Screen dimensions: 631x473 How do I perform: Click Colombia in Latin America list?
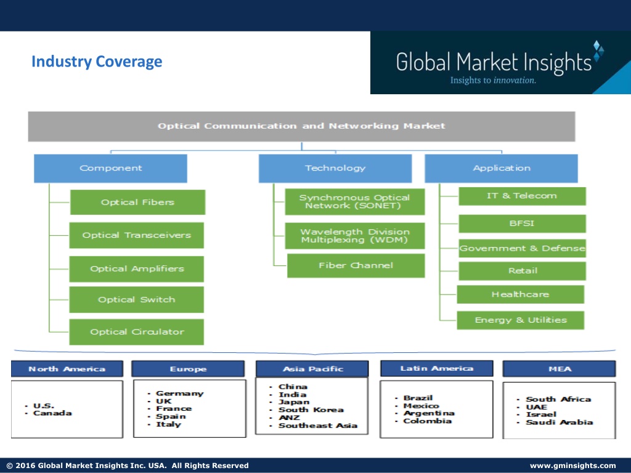(428, 421)
